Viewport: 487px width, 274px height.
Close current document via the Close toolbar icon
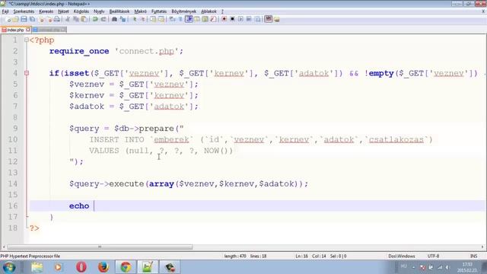[x=41, y=19]
